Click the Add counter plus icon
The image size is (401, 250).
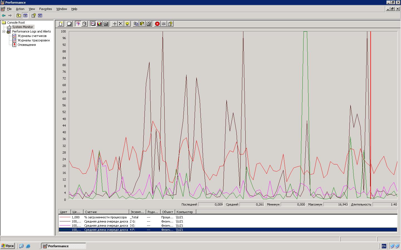click(114, 24)
